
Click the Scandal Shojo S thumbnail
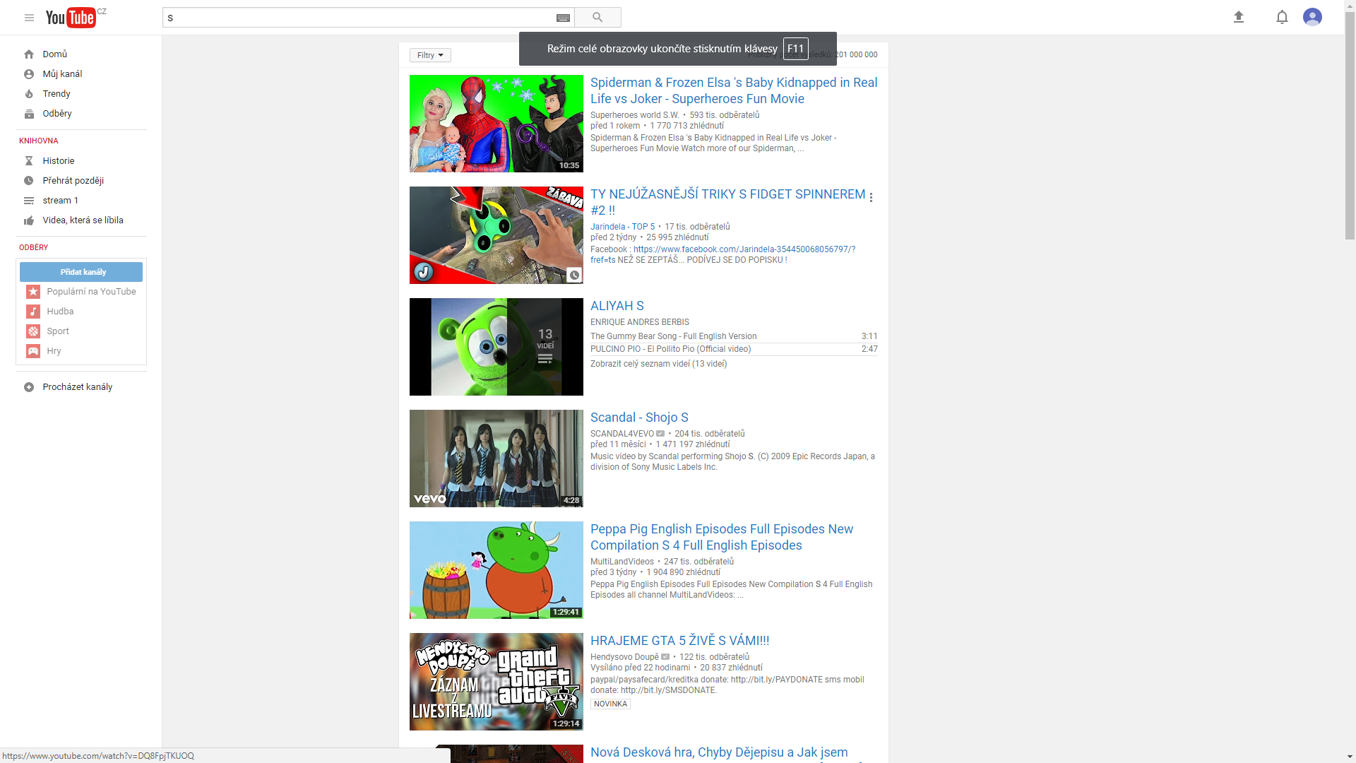(496, 459)
